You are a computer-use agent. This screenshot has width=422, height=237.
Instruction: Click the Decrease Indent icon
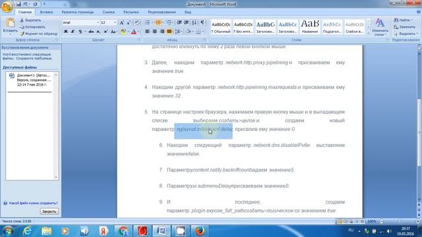pos(179,22)
